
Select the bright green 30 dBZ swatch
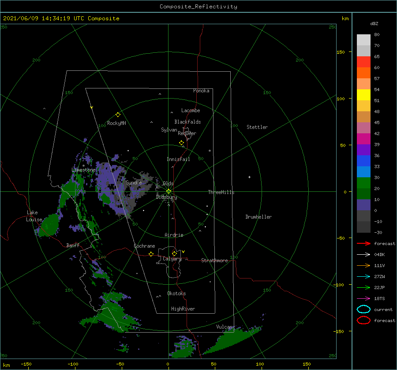363,183
